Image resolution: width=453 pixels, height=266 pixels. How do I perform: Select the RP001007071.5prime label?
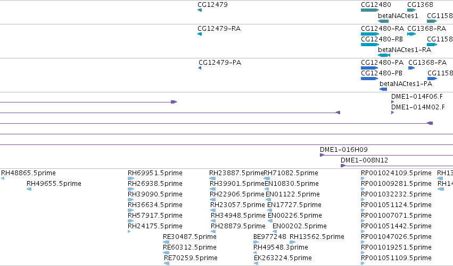point(396,216)
